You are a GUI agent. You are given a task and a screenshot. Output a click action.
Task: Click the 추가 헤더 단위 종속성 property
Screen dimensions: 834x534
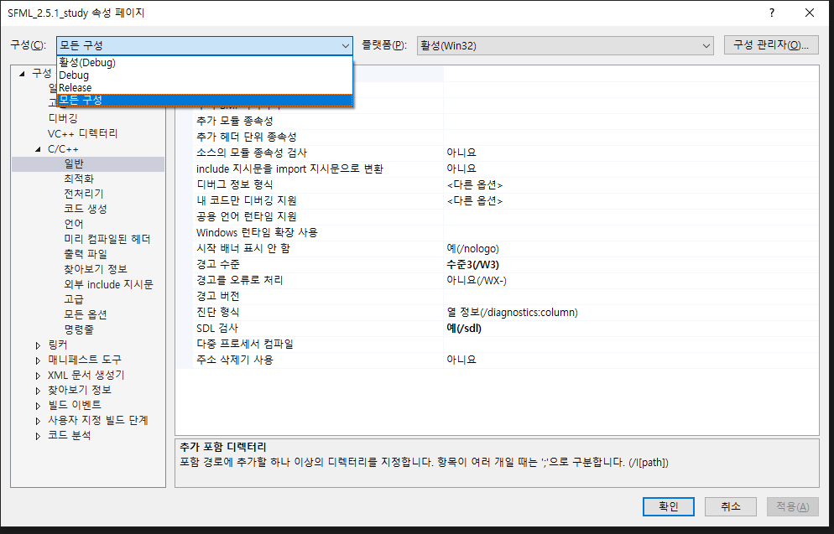pyautogui.click(x=247, y=137)
